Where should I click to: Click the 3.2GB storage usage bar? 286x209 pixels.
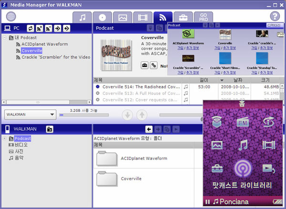(84, 115)
